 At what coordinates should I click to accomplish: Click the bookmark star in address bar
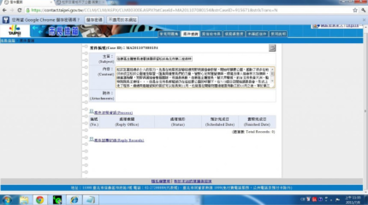click(x=356, y=10)
